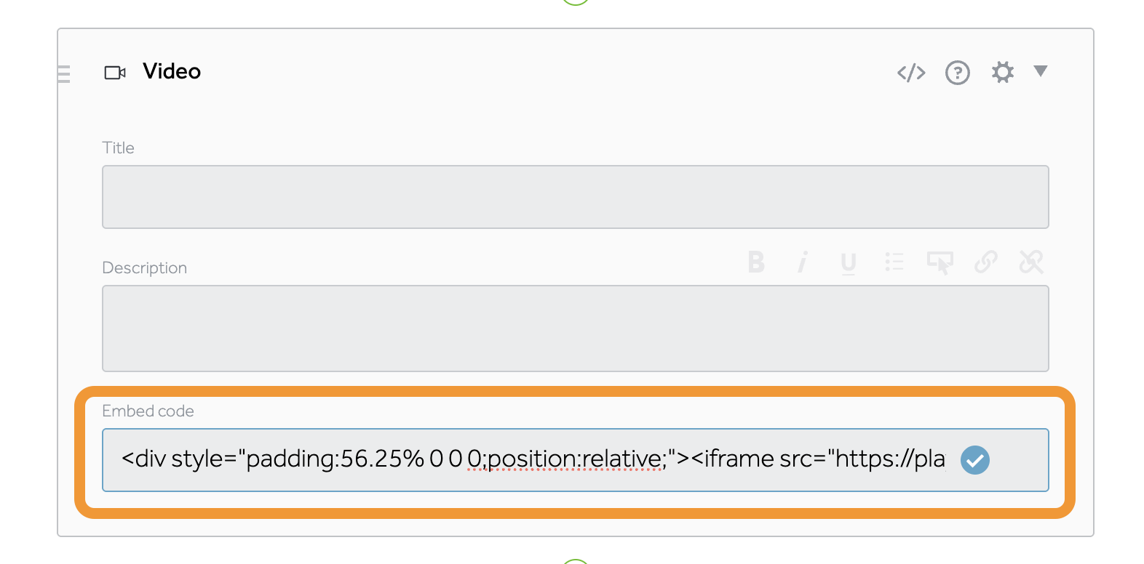The image size is (1144, 564).
Task: Insert a link in Description
Action: (985, 262)
